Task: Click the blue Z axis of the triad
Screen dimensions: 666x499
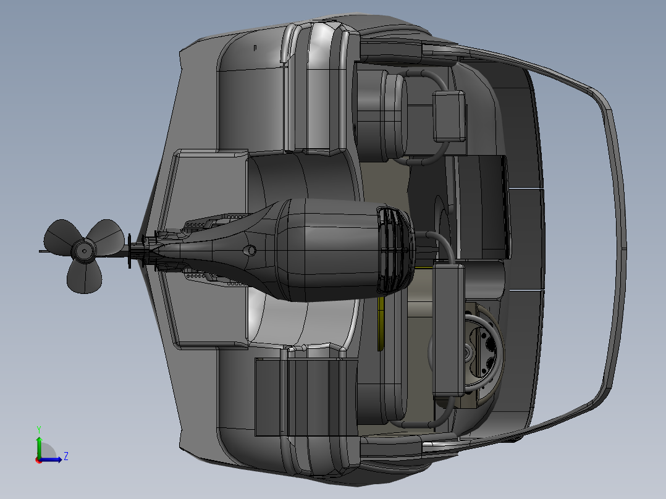Action: tap(51, 459)
